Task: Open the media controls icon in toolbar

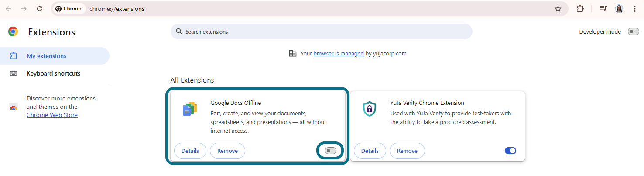Action: coord(603,9)
